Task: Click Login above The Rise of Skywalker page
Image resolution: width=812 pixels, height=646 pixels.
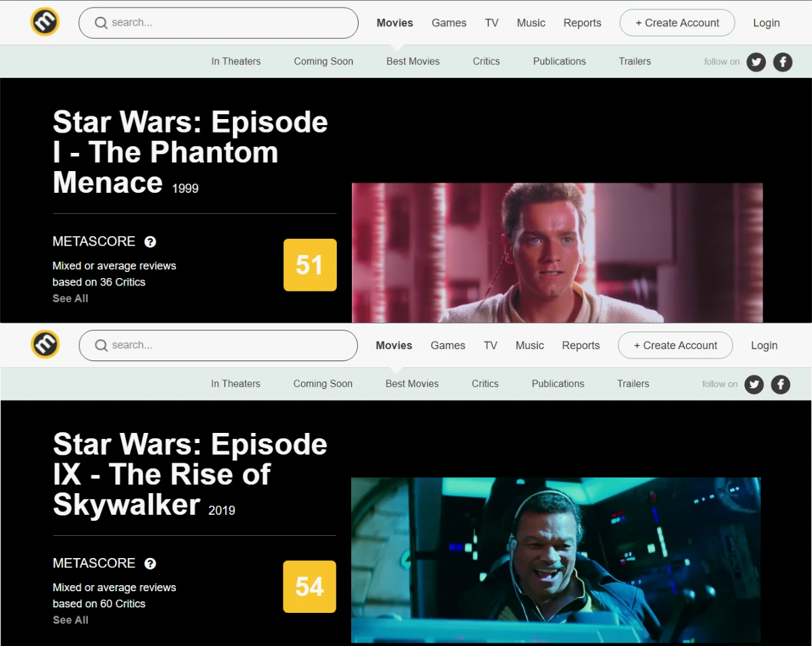Action: 765,346
